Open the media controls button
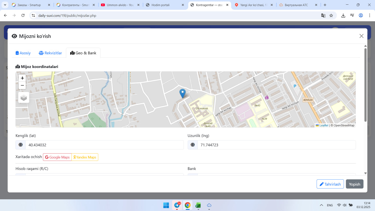This screenshot has height=211, width=375. (x=352, y=16)
